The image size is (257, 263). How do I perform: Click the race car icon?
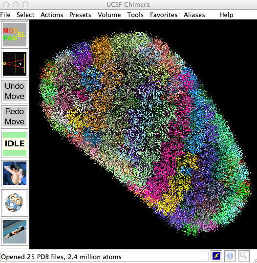coord(15,232)
